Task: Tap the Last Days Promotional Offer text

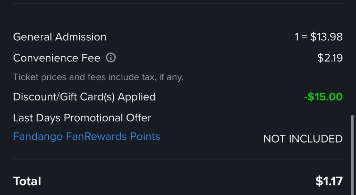Action: click(82, 118)
